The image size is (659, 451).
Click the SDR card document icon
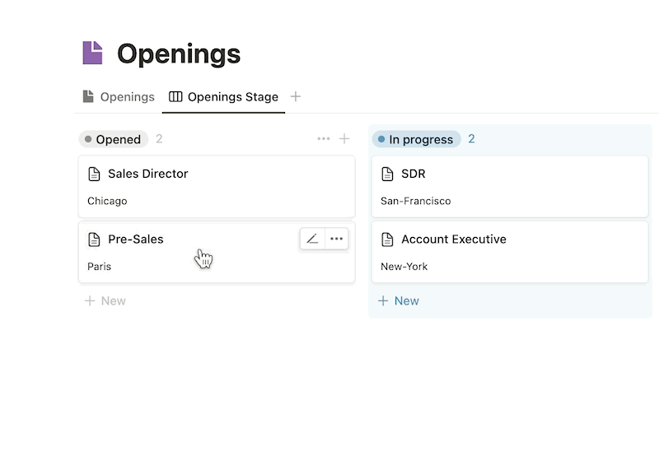[387, 174]
